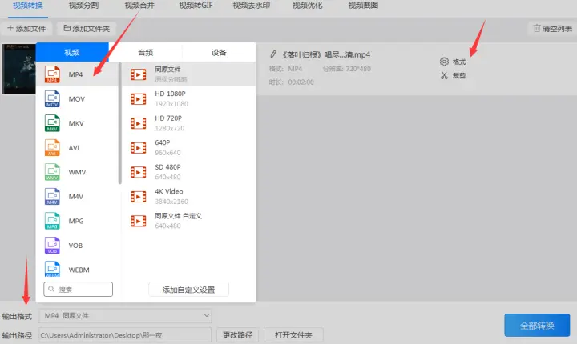Click film icon for SD 480P

point(139,172)
